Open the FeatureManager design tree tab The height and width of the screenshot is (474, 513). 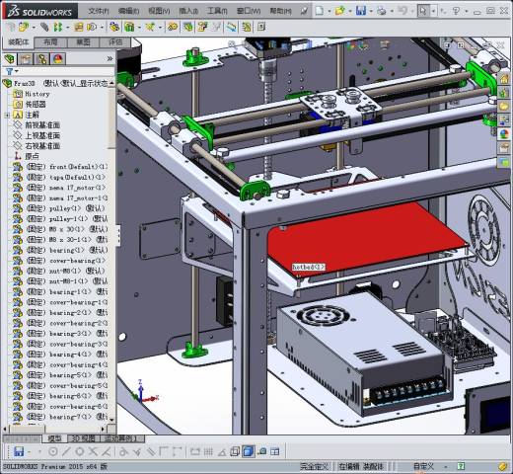[x=10, y=59]
